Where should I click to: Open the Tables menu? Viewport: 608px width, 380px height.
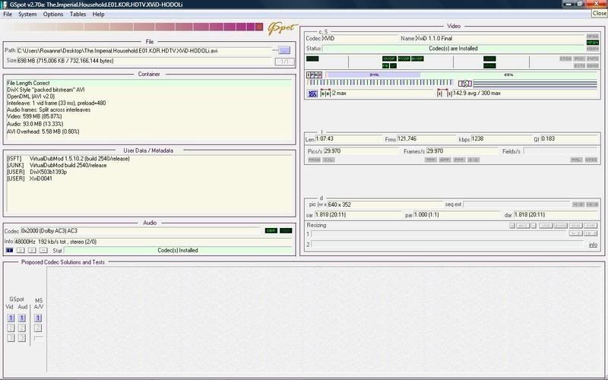click(78, 14)
